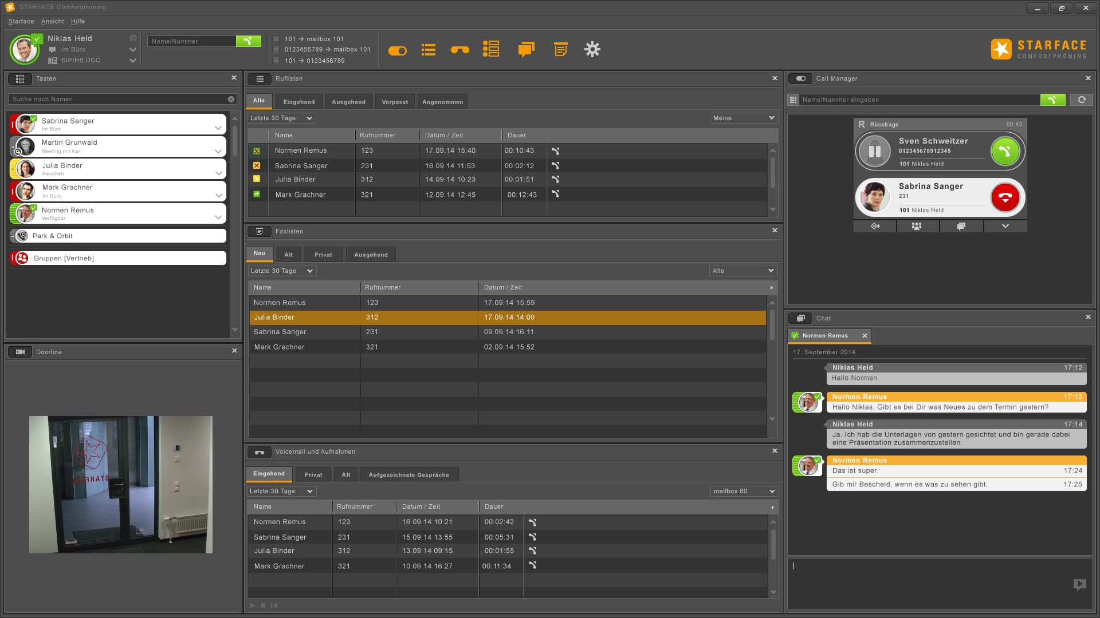Check the 101 to mailbox 101 redirect checkbox
The image size is (1100, 618).
(x=276, y=39)
